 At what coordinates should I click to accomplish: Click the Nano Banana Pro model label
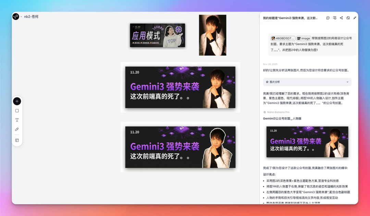coord(276,112)
